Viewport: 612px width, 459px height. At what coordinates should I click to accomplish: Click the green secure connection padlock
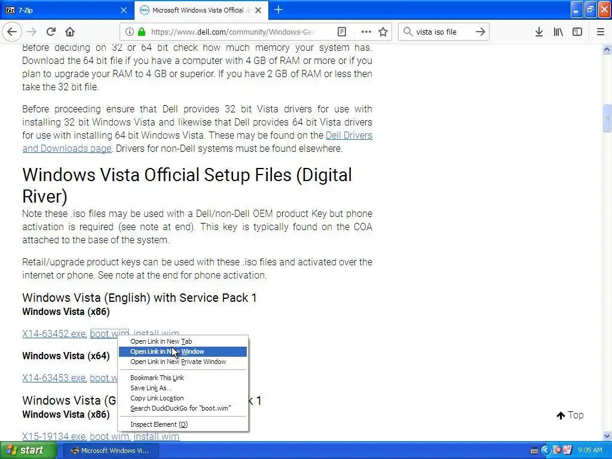point(142,32)
